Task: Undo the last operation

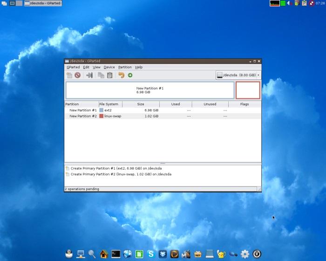Action: pos(121,75)
